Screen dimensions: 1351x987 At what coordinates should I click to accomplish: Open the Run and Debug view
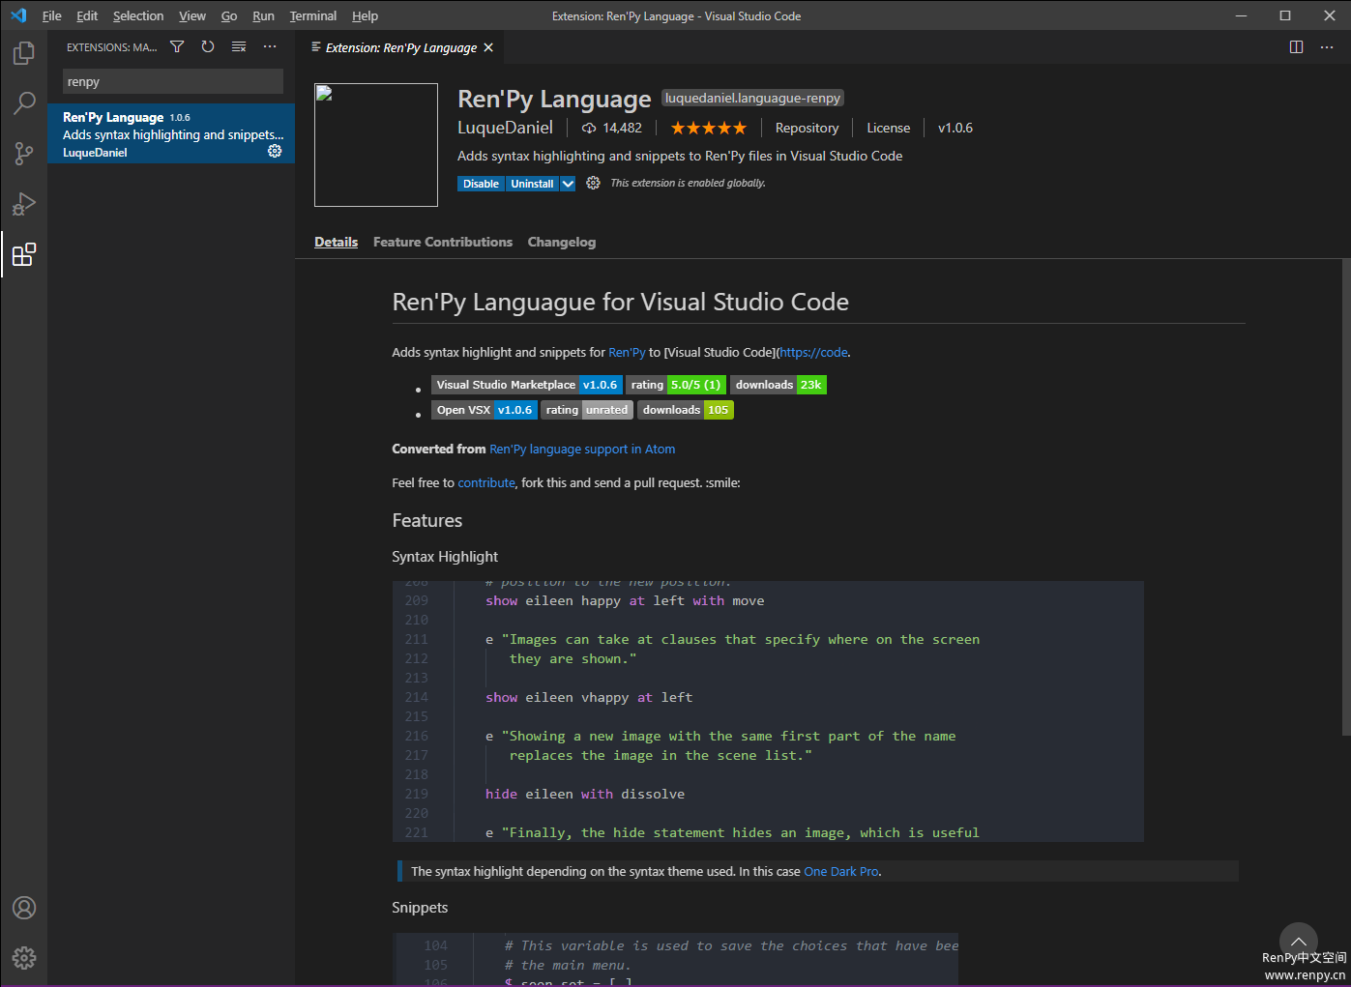tap(24, 203)
